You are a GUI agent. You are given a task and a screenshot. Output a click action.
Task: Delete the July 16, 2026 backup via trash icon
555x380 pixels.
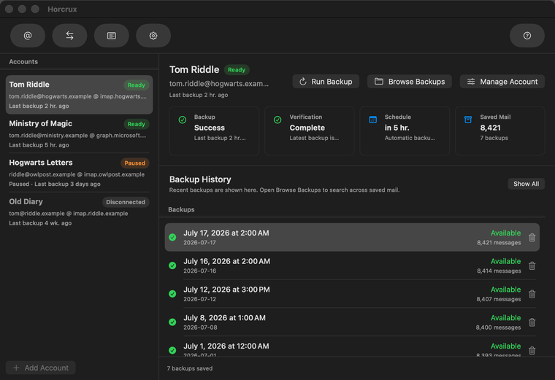click(532, 265)
